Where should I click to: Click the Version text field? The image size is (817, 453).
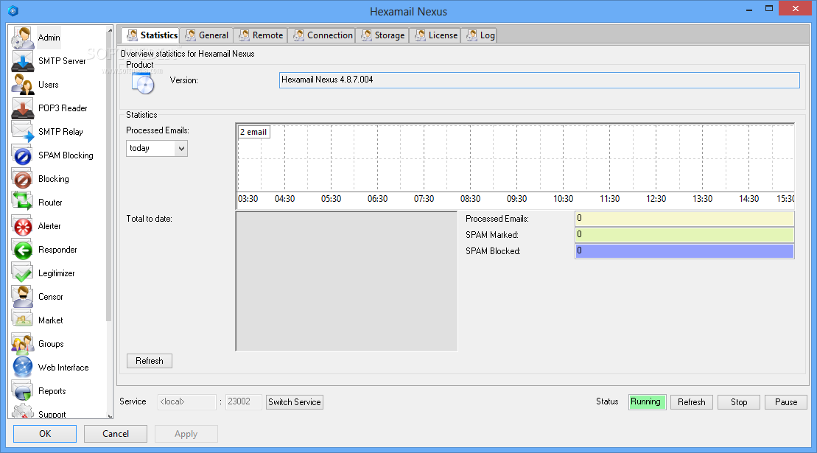click(x=539, y=80)
